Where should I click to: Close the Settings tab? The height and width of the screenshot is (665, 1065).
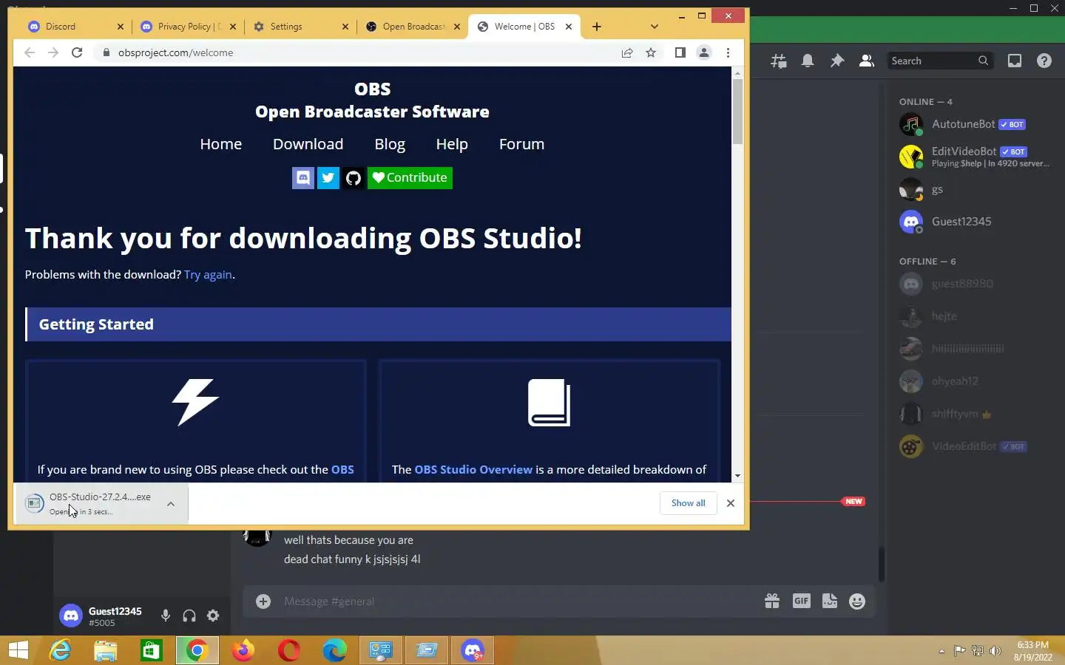345,27
